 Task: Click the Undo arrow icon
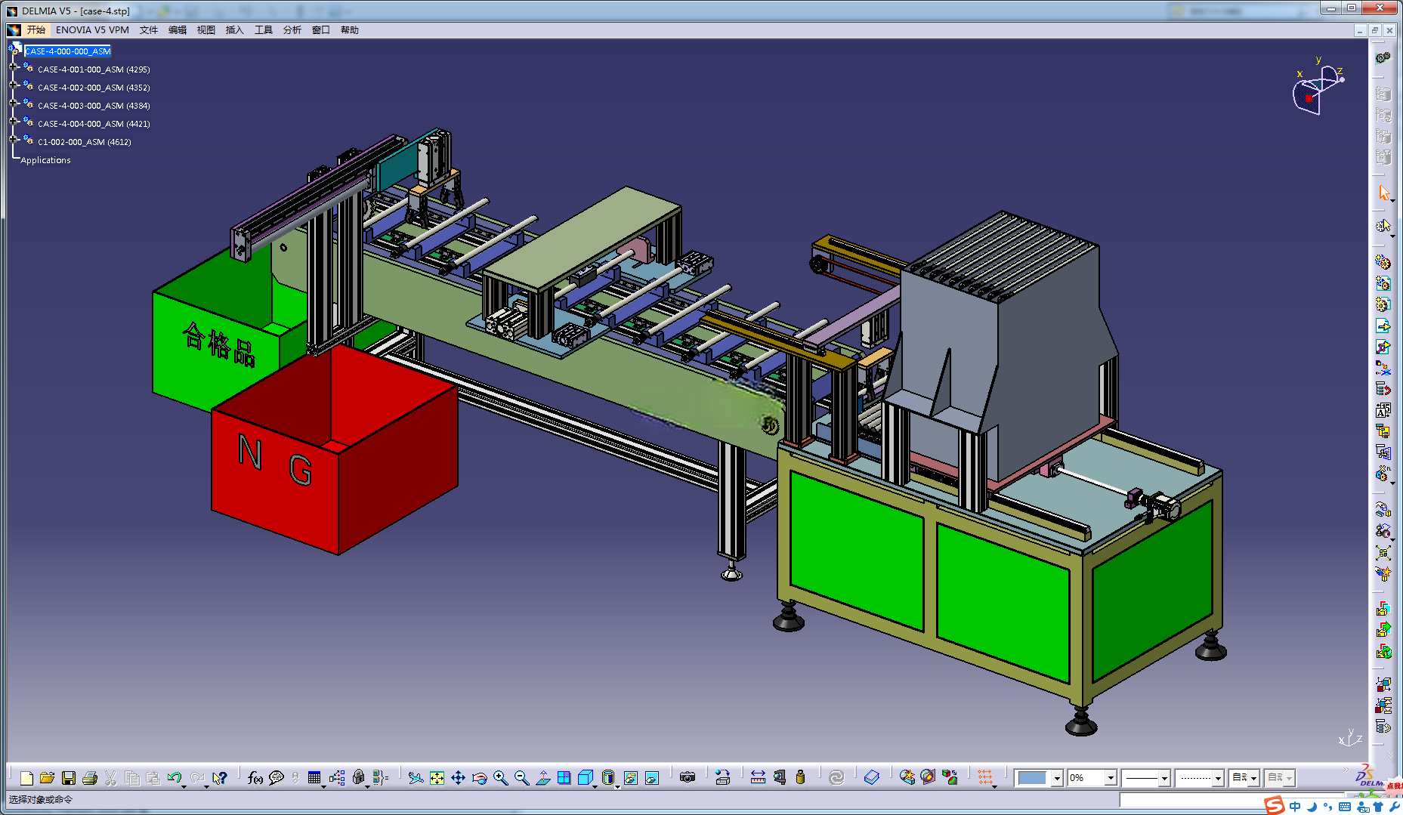coord(174,777)
